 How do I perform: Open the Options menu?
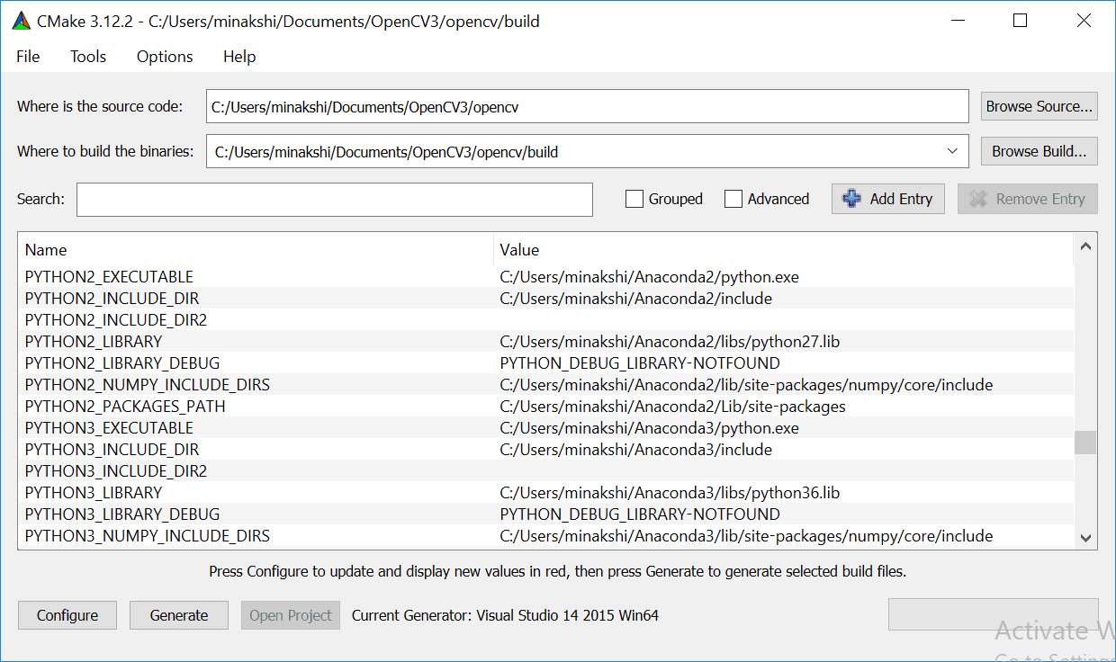(165, 57)
